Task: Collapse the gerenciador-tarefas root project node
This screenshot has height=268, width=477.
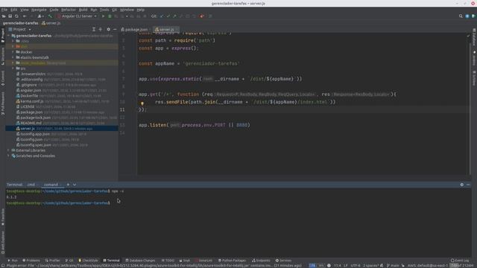Action: 9,36
